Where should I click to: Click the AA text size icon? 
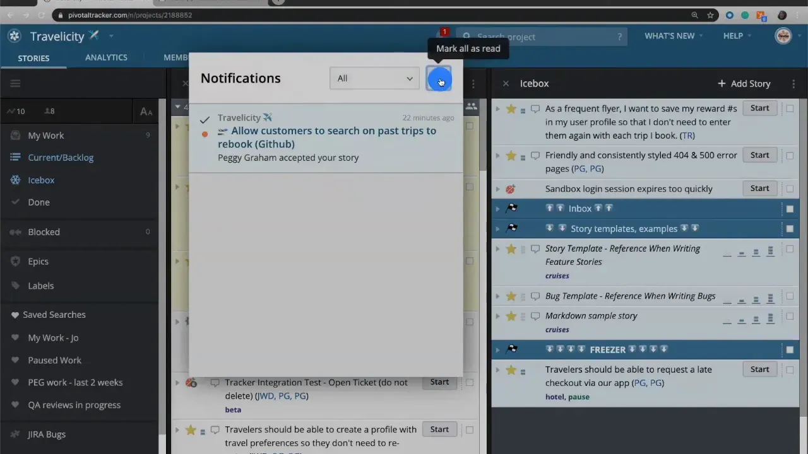146,111
